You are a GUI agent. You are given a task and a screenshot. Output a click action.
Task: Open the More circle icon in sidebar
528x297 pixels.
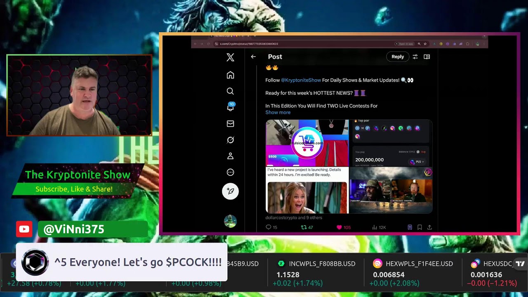click(230, 172)
